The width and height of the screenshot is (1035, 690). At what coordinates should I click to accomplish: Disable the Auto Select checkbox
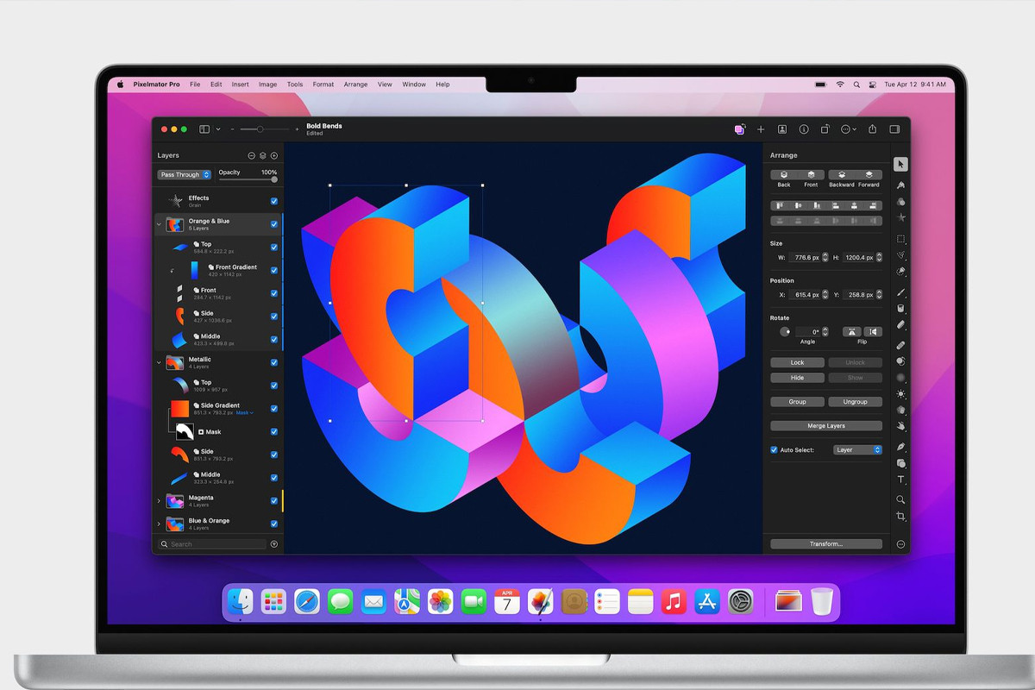pos(774,450)
